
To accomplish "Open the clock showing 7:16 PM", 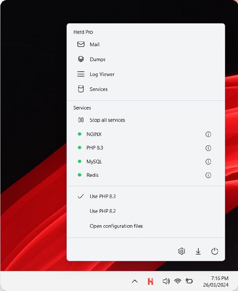I will (216, 282).
